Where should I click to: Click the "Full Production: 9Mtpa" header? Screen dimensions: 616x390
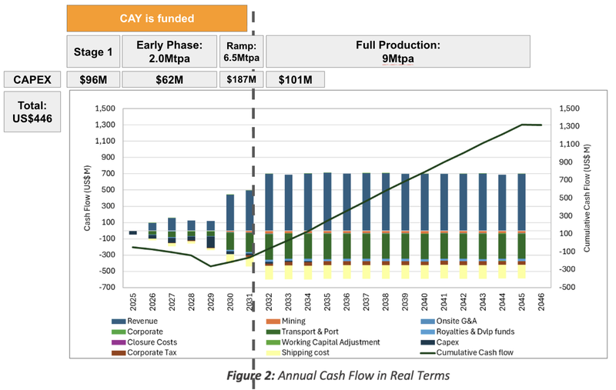(398, 51)
